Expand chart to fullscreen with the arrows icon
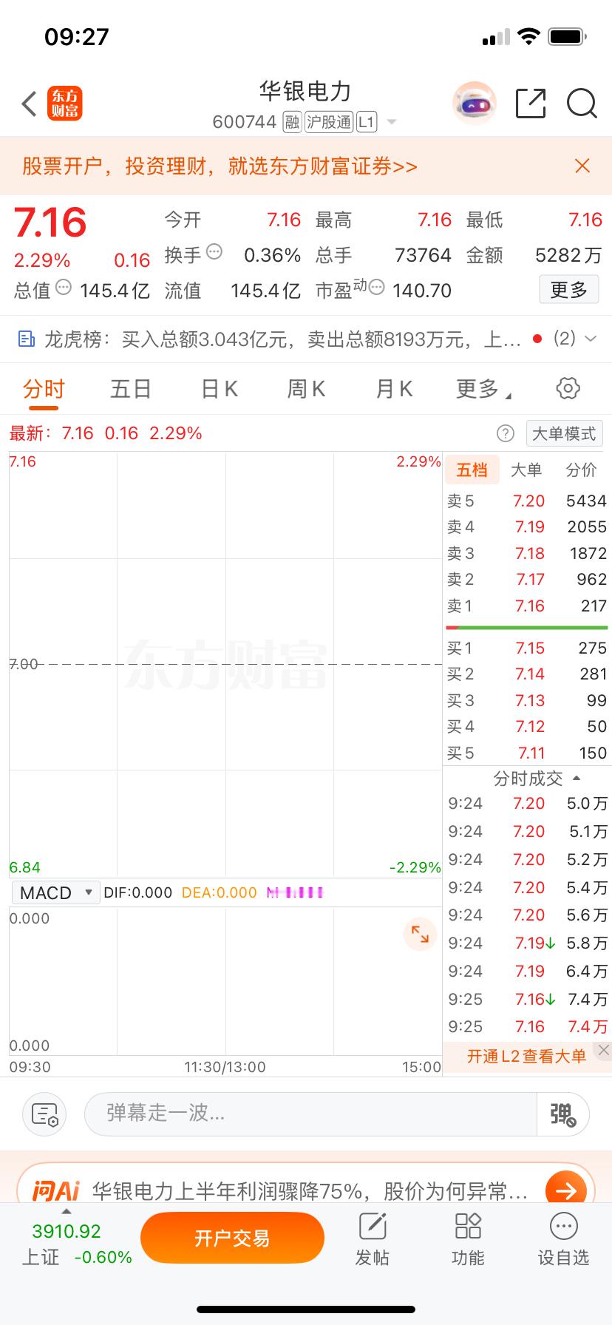 tap(420, 933)
